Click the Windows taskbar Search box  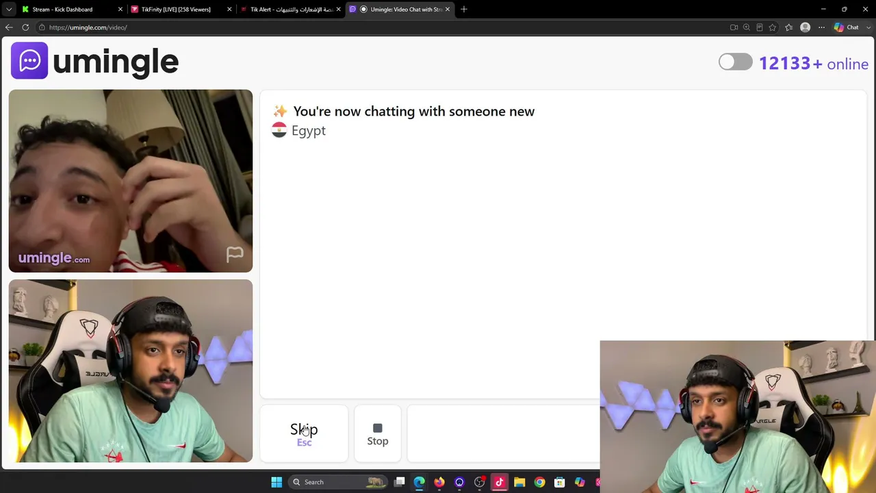pos(338,482)
